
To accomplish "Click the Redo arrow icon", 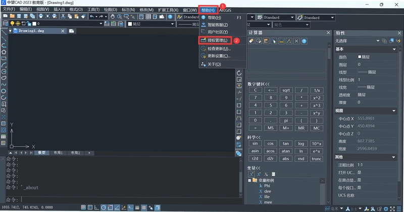I will [101, 17].
